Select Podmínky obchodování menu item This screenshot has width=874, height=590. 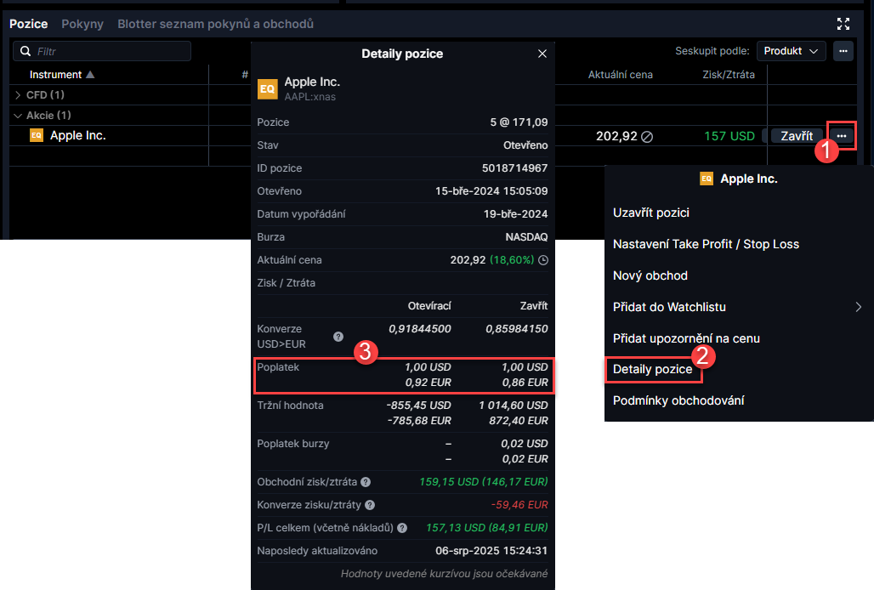click(678, 400)
